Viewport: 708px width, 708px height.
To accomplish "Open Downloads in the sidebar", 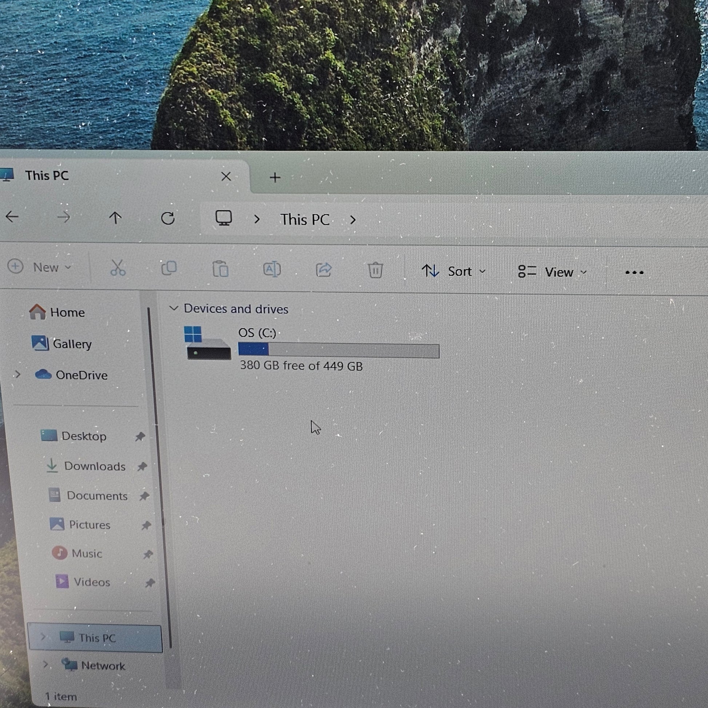I will (95, 466).
